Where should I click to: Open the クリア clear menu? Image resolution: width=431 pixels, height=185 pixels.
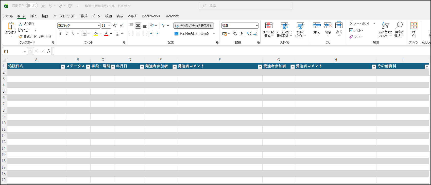pyautogui.click(x=356, y=37)
